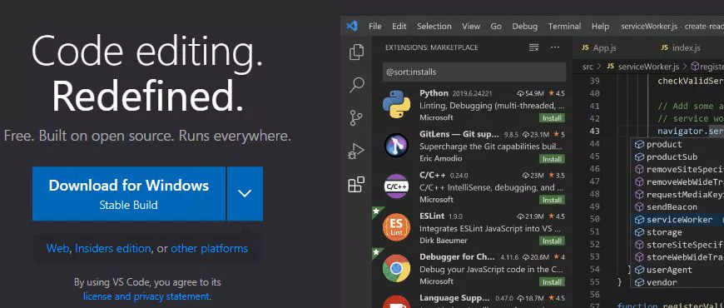Click the clear extensions list icon
This screenshot has width=724, height=308.
coord(533,47)
